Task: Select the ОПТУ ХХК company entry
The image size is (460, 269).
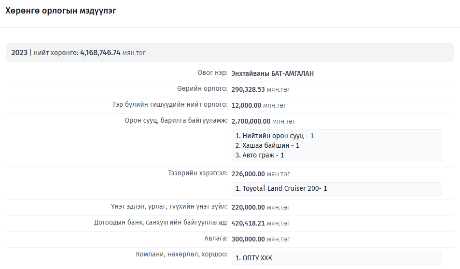Action: [x=253, y=258]
